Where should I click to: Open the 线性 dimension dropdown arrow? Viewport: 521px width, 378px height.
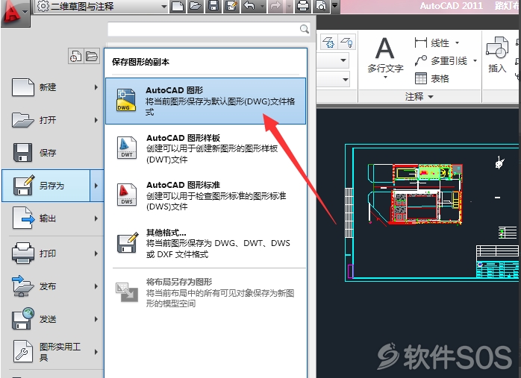458,42
